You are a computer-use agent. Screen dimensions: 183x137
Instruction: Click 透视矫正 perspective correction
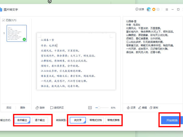56,107
